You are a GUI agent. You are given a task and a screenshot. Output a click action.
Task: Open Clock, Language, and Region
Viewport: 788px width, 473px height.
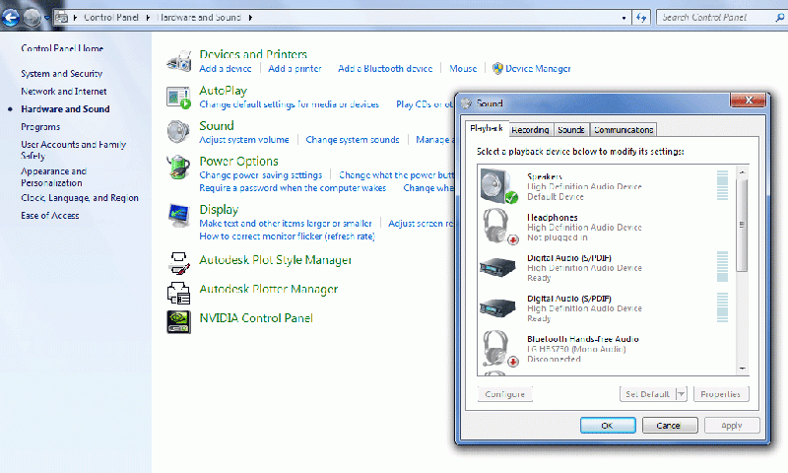pyautogui.click(x=80, y=197)
